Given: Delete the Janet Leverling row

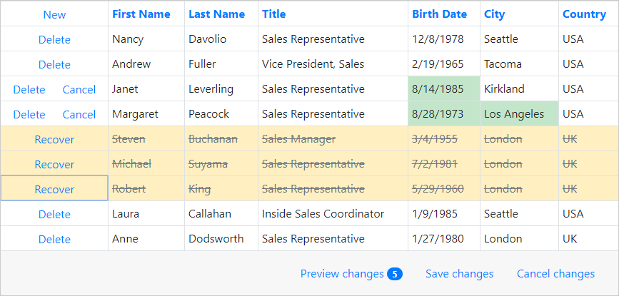Looking at the screenshot, I should (x=29, y=89).
